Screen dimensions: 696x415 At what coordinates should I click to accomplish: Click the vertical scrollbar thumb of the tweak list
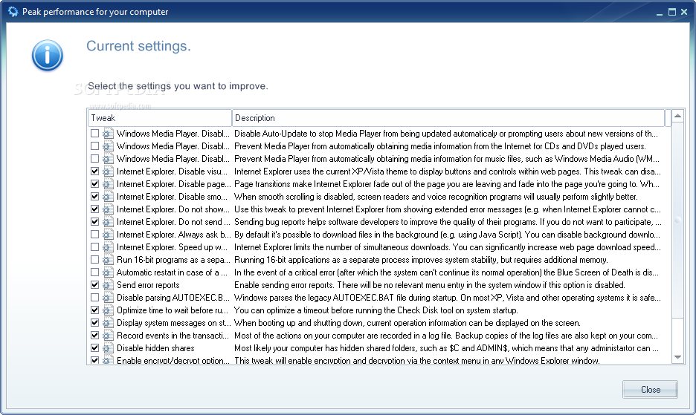click(x=677, y=220)
